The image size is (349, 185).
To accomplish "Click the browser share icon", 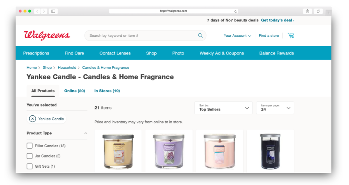I will pyautogui.click(x=307, y=11).
